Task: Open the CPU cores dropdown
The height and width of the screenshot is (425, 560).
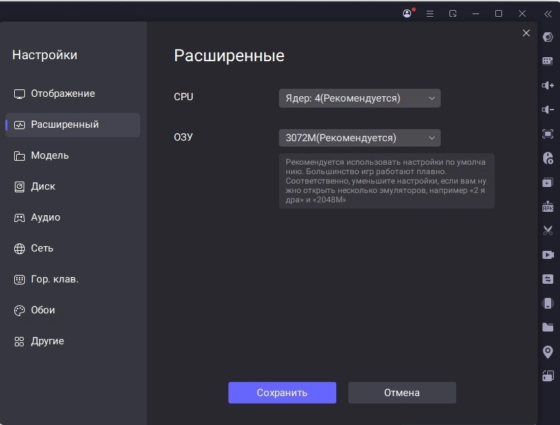Action: point(359,98)
